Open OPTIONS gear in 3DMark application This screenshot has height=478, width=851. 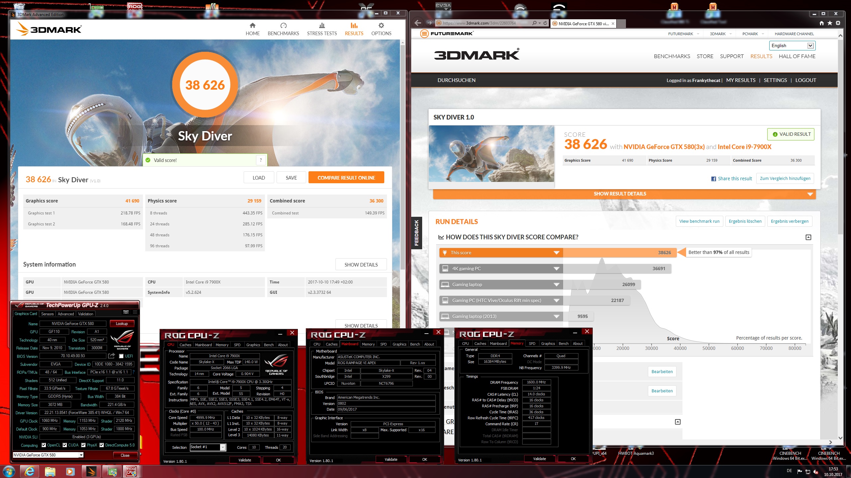(381, 29)
